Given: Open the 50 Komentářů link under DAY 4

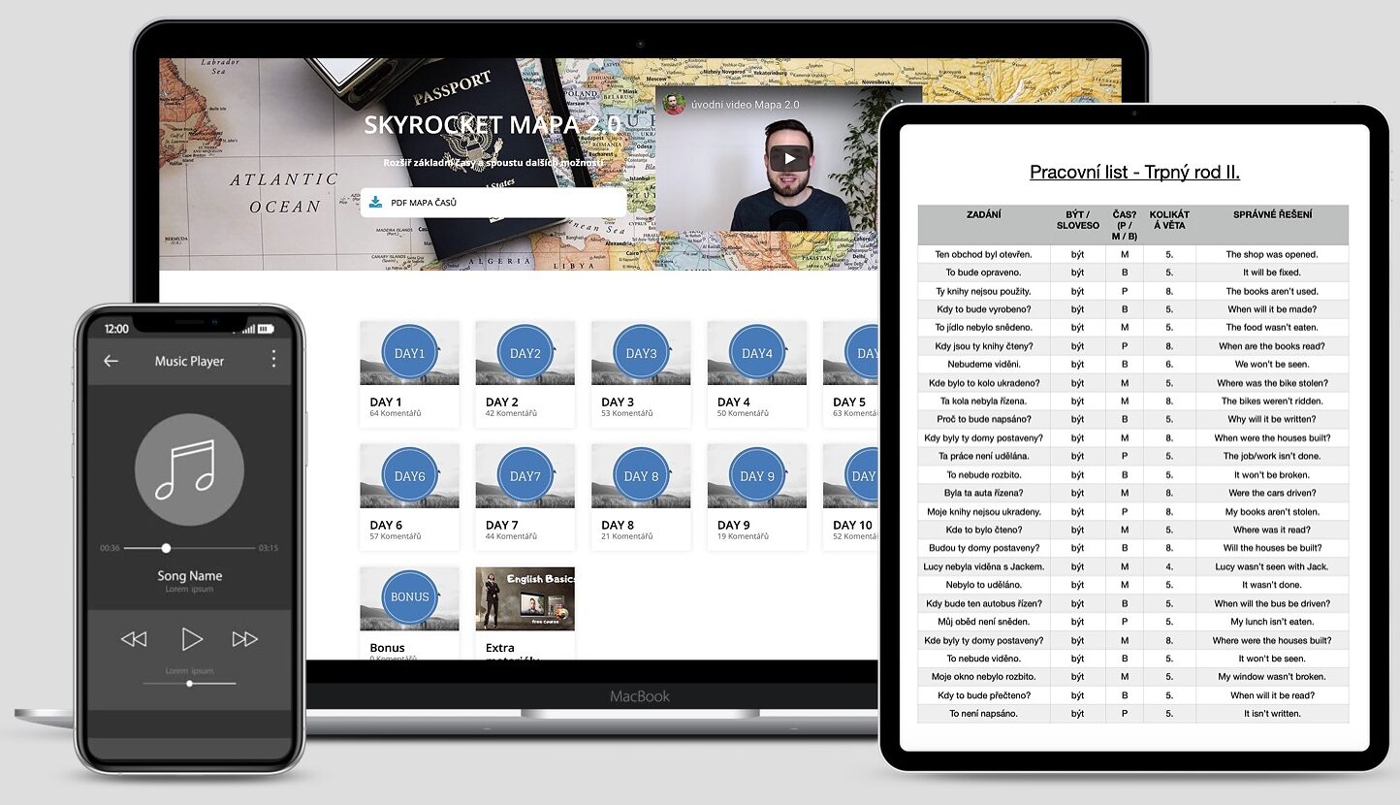Looking at the screenshot, I should (x=743, y=413).
